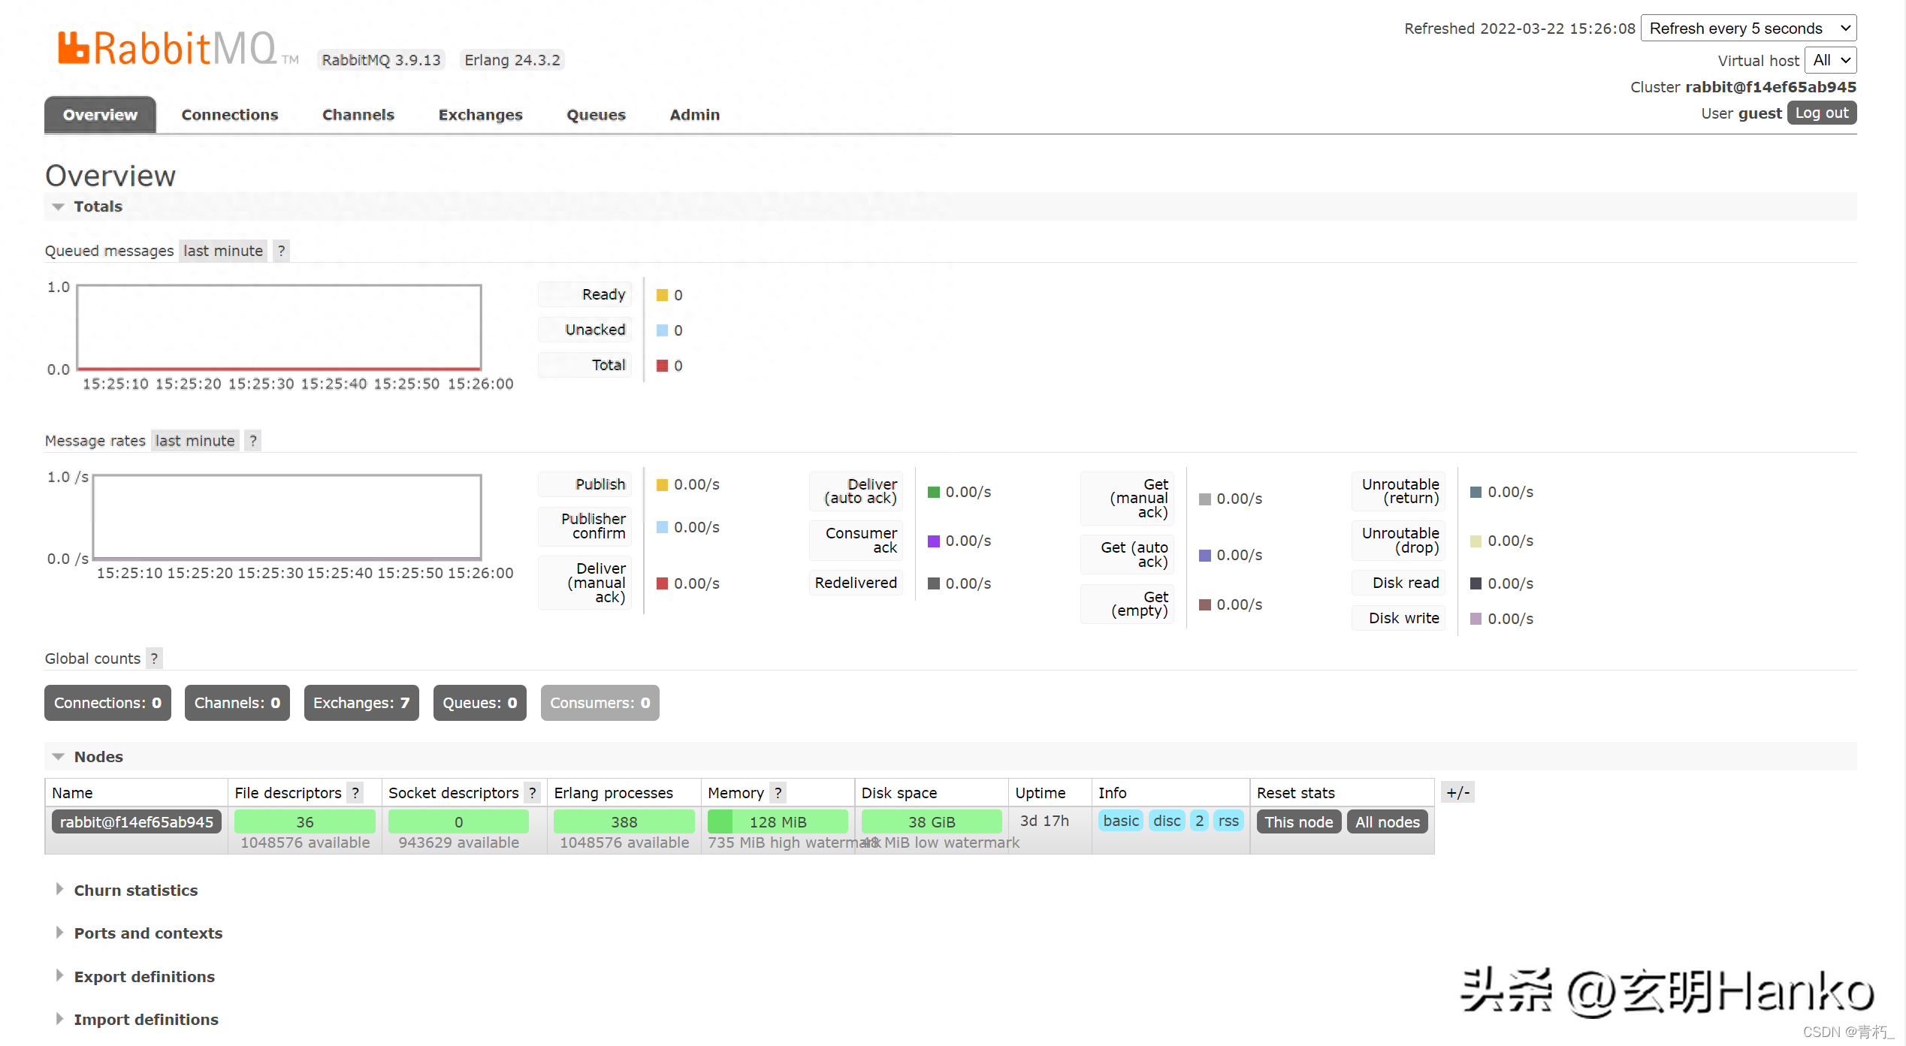
Task: Click the Message rates chart
Action: 287,517
